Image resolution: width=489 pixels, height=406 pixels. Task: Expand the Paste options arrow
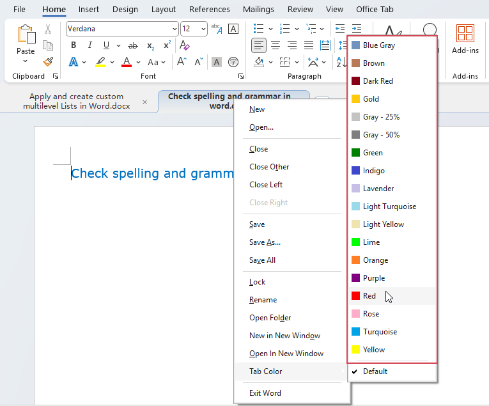[26, 61]
